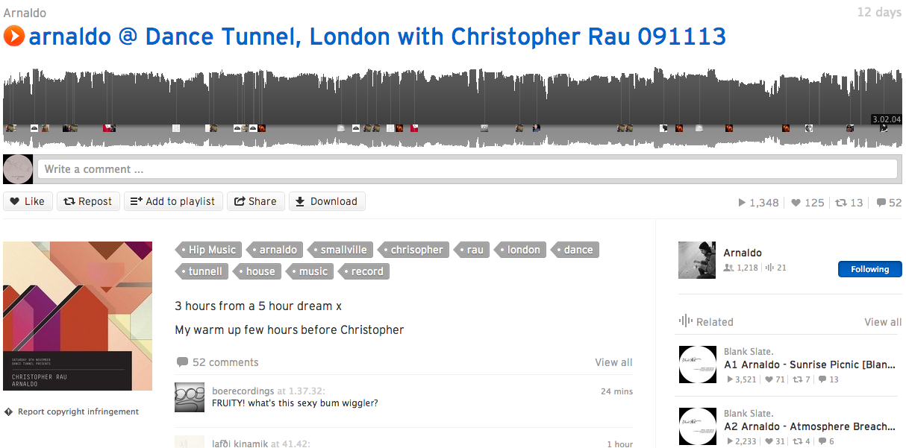906x448 pixels.
Task: Seek within the track waveform
Action: (x=453, y=106)
